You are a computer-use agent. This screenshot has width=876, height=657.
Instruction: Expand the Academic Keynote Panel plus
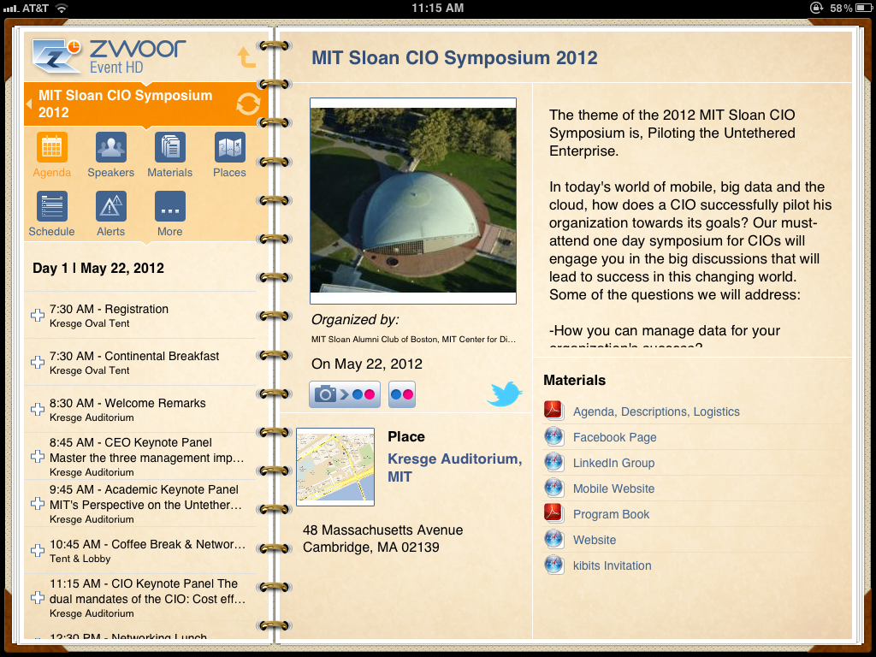click(x=38, y=503)
